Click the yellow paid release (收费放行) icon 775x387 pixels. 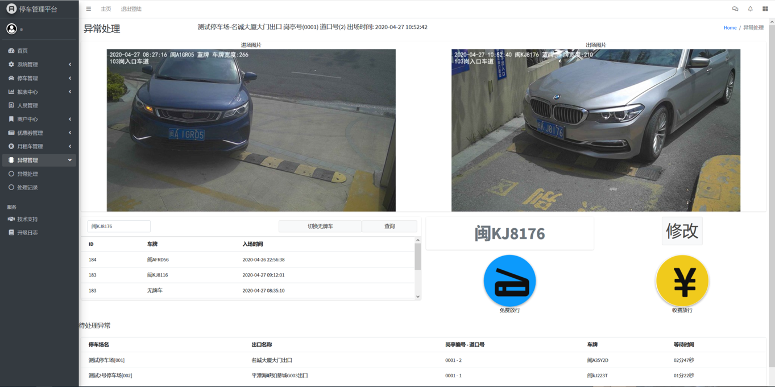[682, 281]
